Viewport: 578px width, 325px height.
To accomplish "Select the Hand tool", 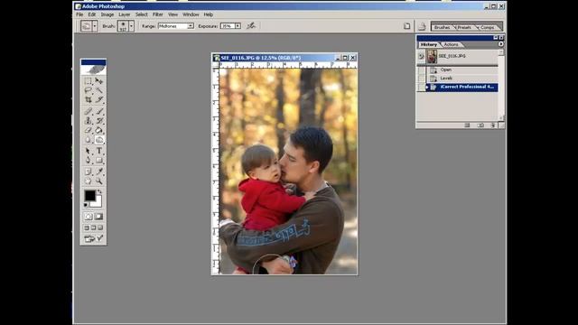I will [x=88, y=181].
